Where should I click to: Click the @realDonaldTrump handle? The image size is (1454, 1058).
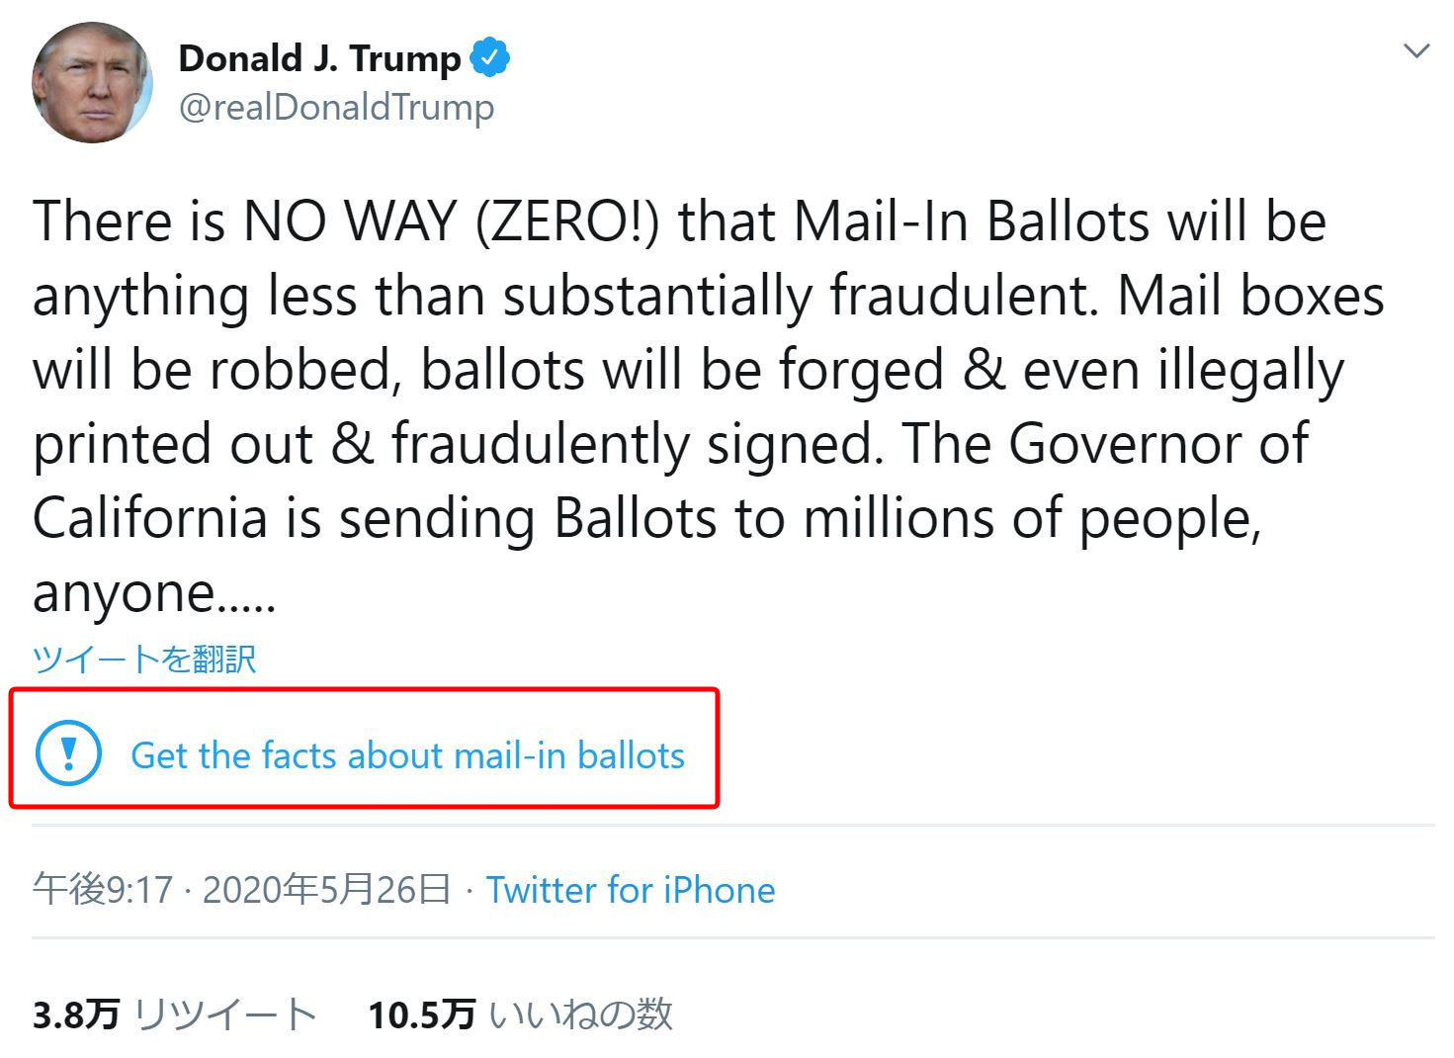(337, 107)
